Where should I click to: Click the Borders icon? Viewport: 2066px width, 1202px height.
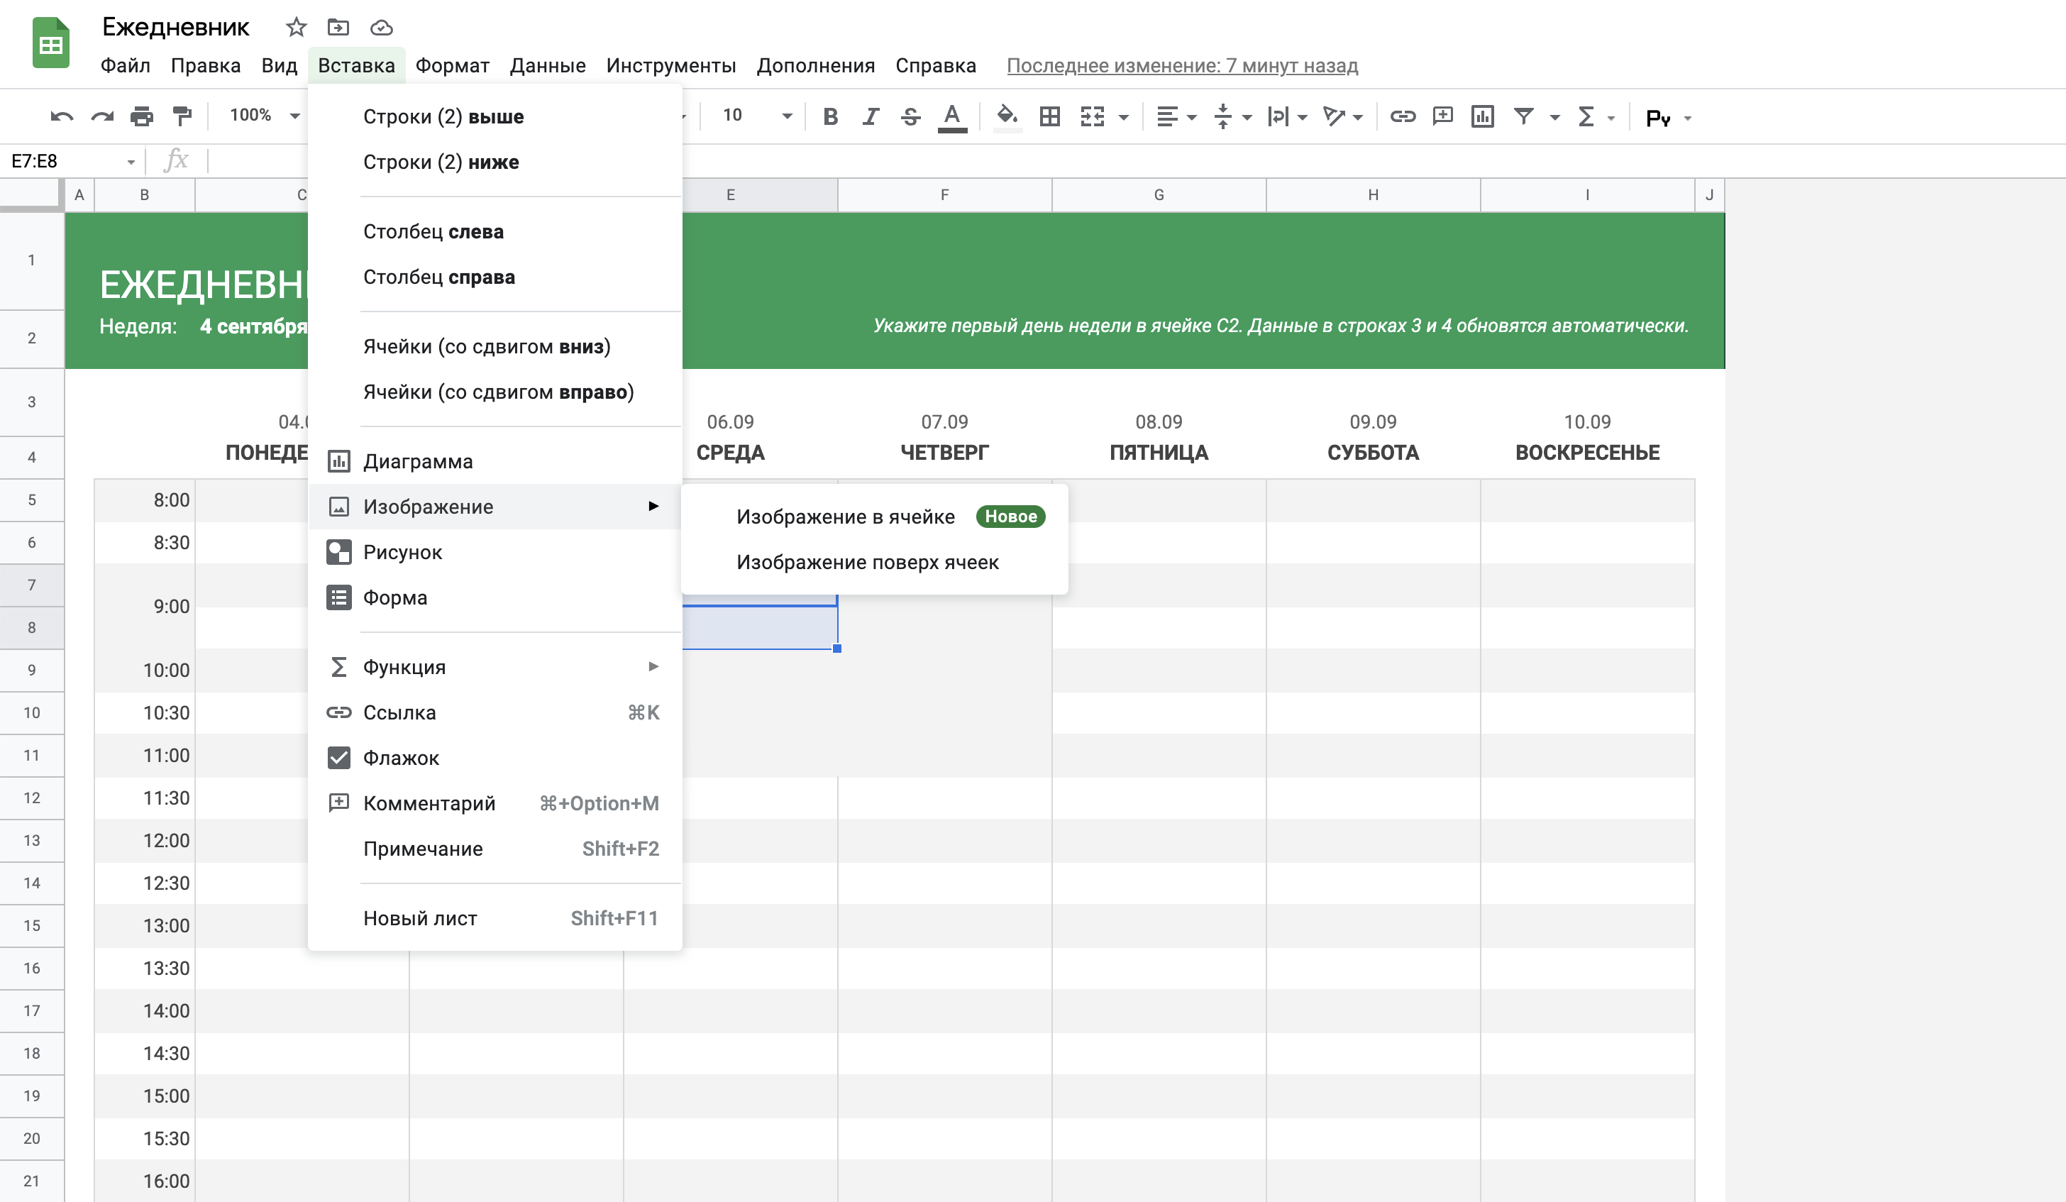[1049, 116]
